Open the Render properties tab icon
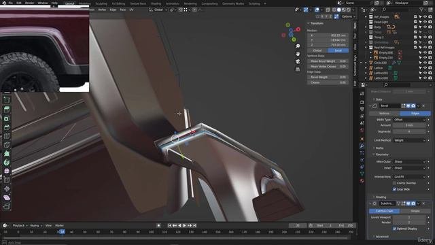The width and height of the screenshot is (435, 245). coord(362,102)
